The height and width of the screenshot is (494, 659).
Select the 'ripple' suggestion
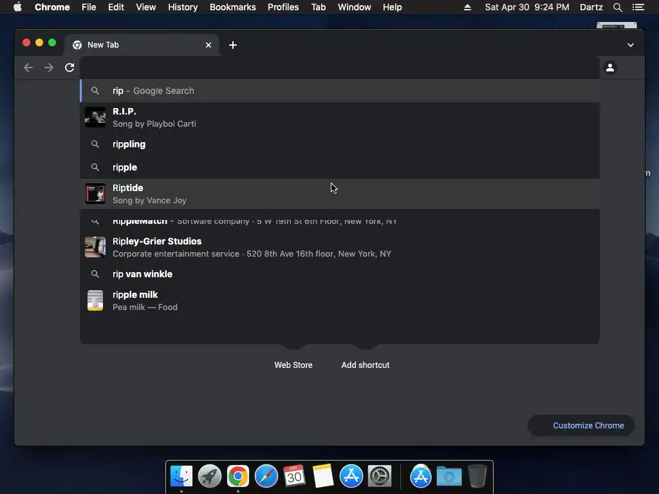[340, 167]
